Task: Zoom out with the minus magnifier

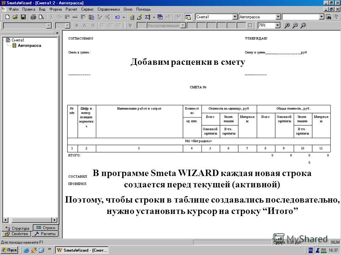Action: point(295,25)
